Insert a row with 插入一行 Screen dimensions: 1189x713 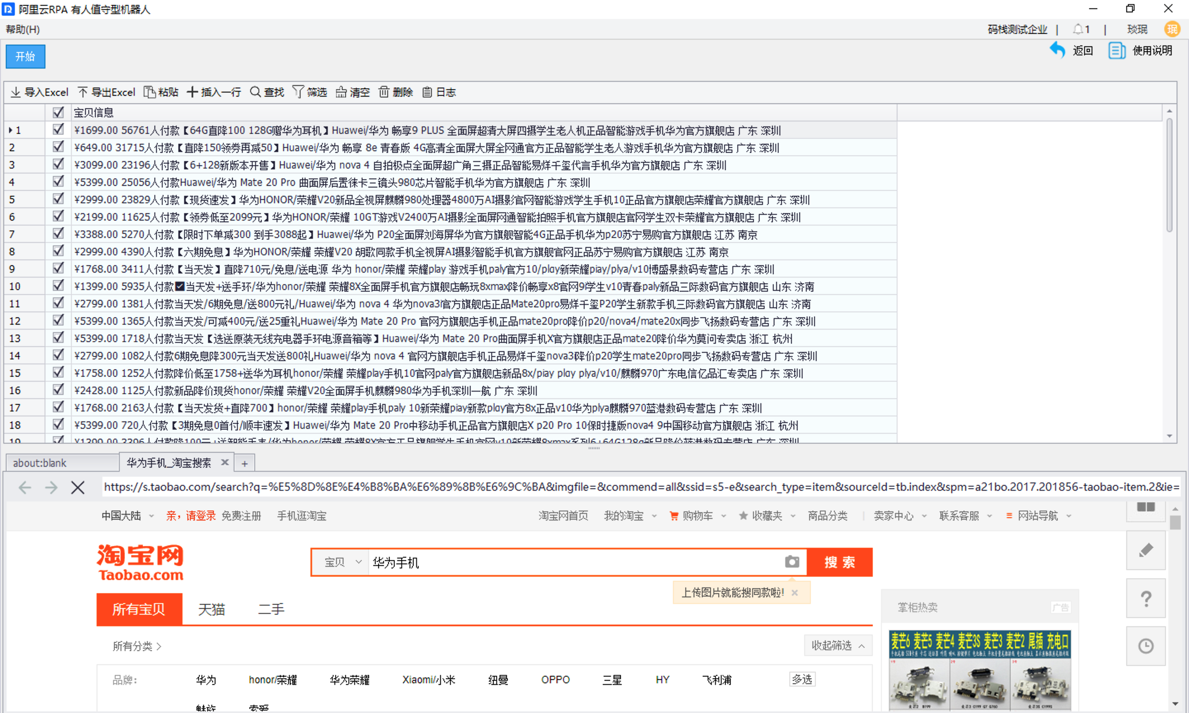214,92
